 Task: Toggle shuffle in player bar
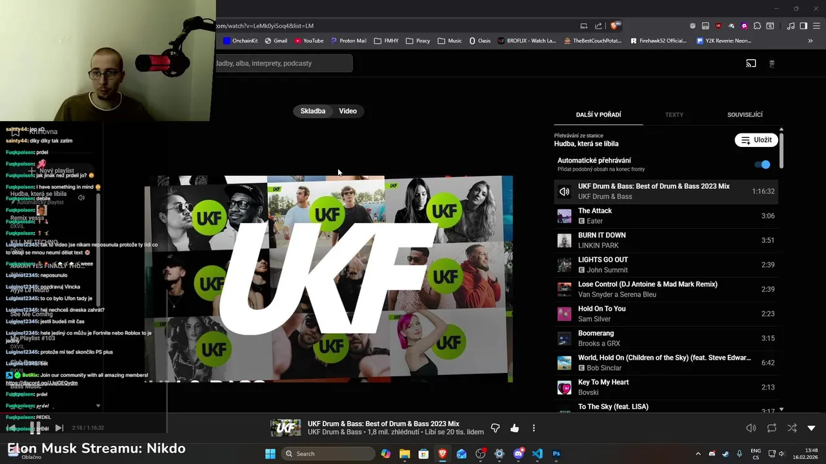point(792,428)
